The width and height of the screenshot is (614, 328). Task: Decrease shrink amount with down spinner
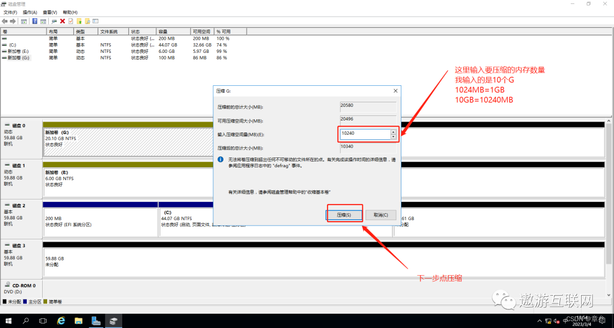[393, 136]
